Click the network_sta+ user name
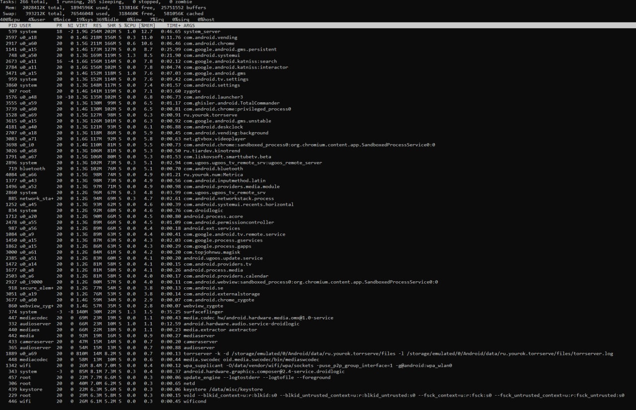 37,198
